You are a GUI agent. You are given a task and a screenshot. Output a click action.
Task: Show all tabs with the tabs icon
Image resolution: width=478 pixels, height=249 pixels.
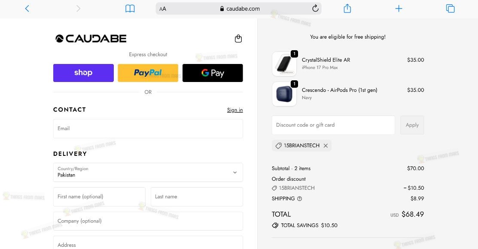coord(450,9)
